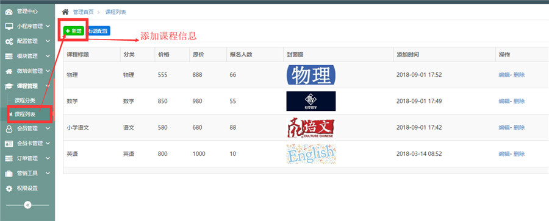Image resolution: width=549 pixels, height=221 pixels.
Task: Click the 添加时间 column header
Action: tap(407, 55)
